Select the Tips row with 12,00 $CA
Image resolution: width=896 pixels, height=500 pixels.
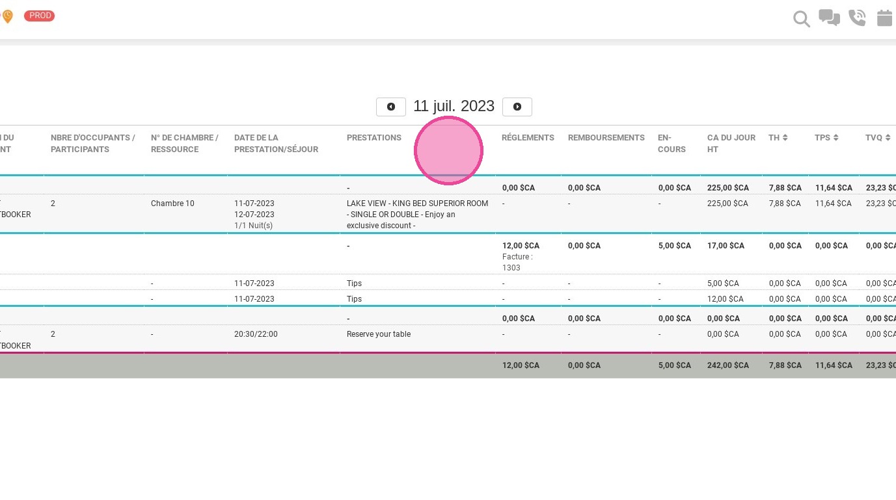point(448,299)
